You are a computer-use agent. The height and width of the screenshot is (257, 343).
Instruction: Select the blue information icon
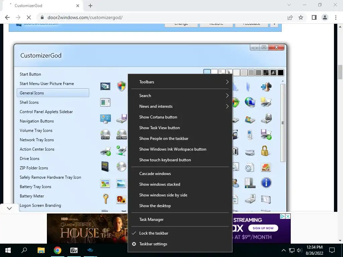click(x=266, y=183)
